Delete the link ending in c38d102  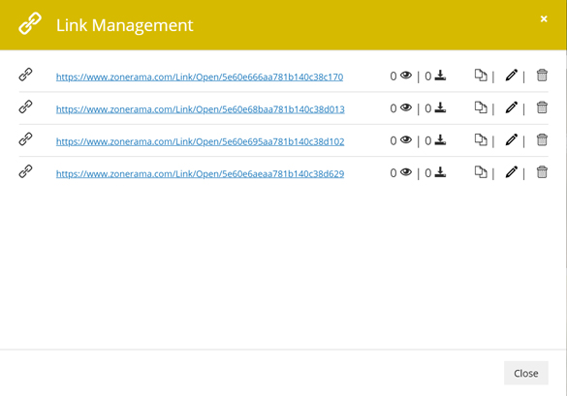coord(542,139)
